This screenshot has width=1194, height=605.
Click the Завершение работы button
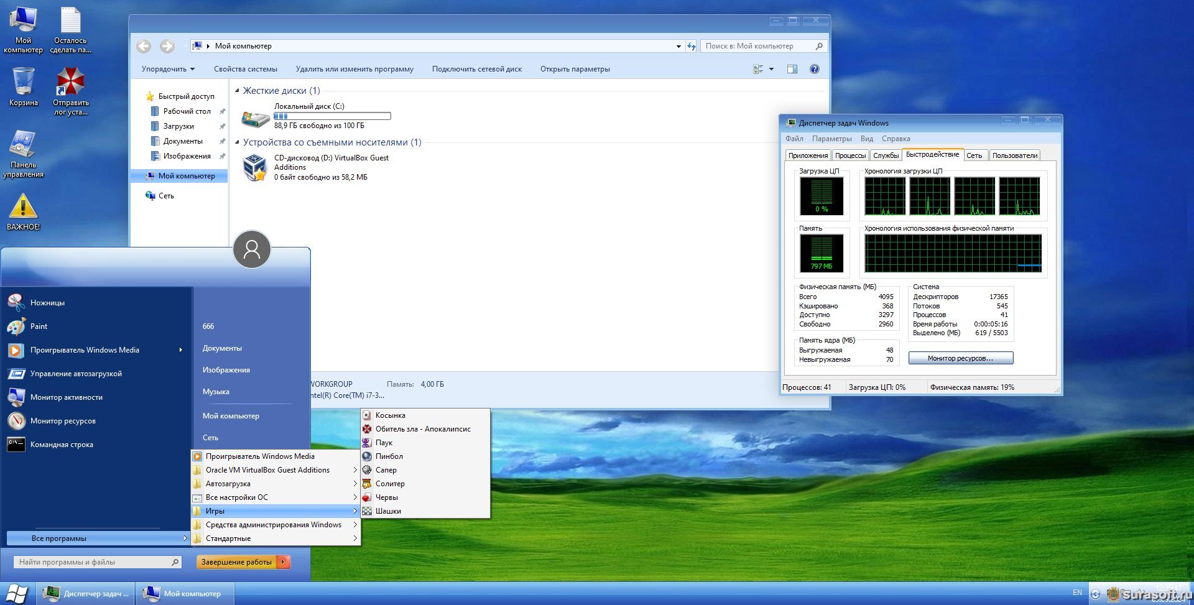pos(236,562)
